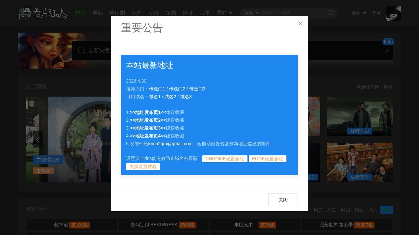Screen dimensions: 419x235
Task: Open 域名2 link
Action: (x=170, y=97)
